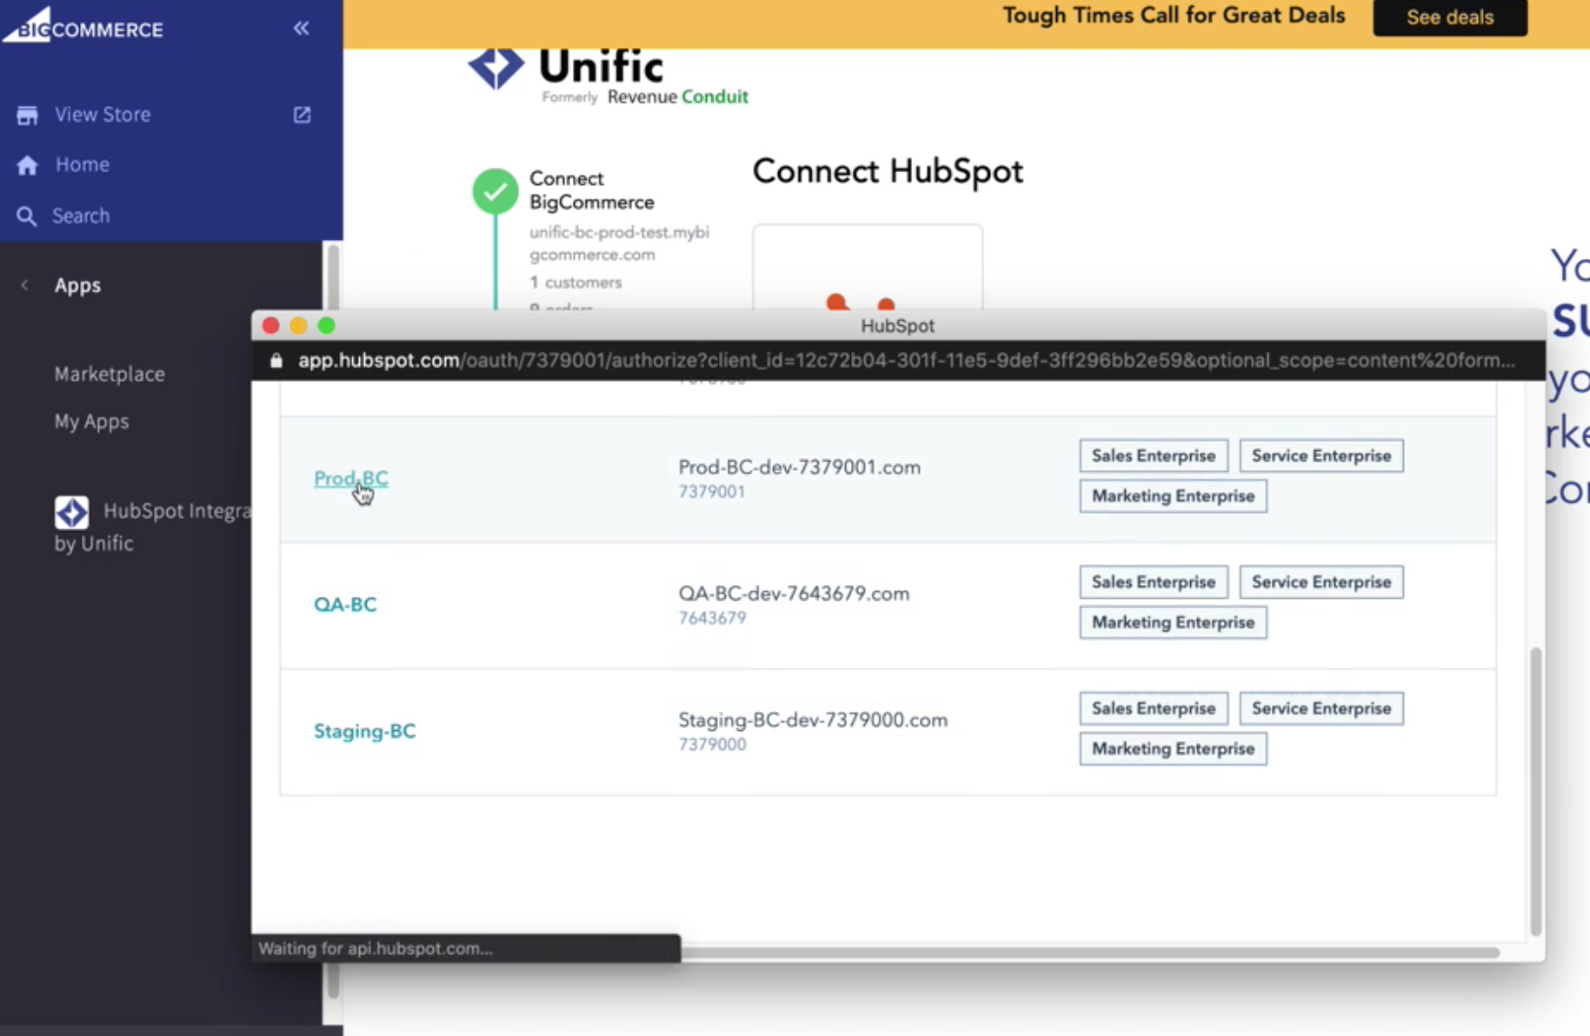
Task: Click Connect HubSpot heading
Action: [x=888, y=171]
